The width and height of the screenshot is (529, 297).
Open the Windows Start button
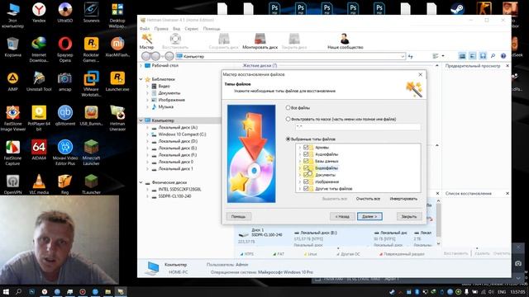point(6,291)
